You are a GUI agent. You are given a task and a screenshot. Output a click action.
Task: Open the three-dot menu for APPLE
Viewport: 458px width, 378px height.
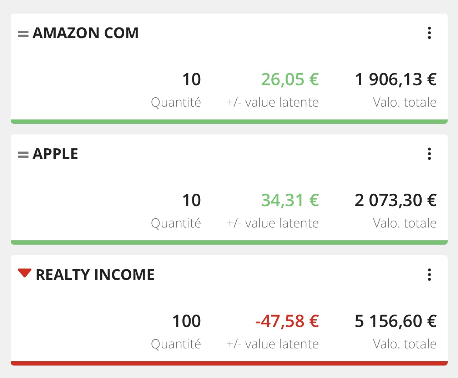coord(429,154)
